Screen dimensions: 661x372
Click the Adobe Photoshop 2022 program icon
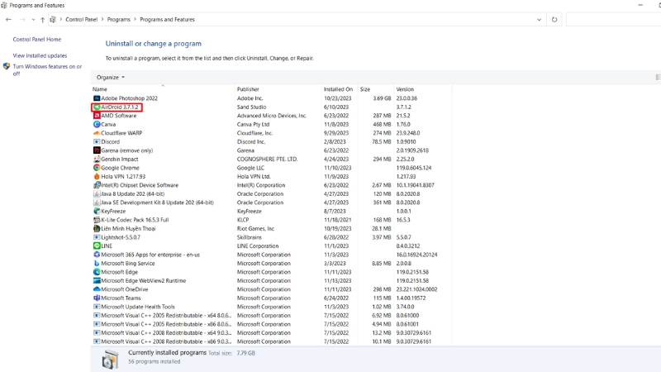click(97, 98)
